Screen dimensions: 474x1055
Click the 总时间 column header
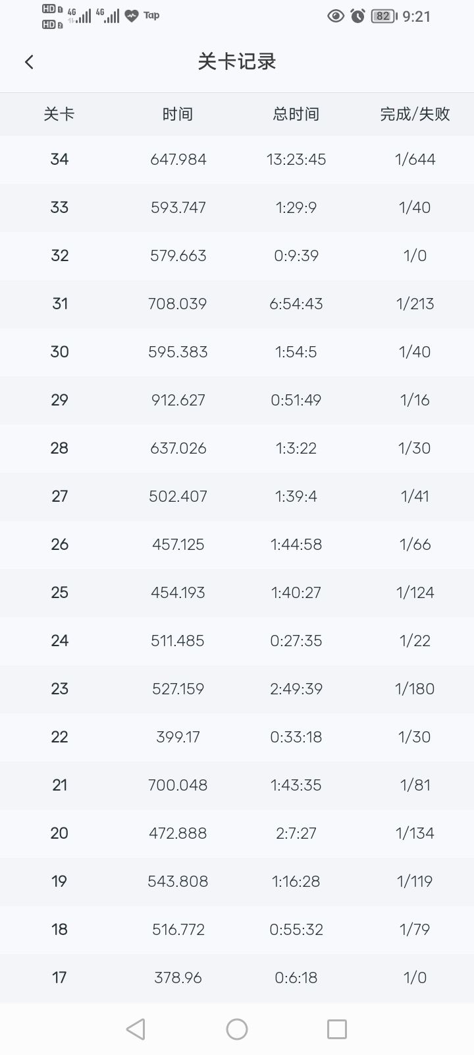(x=296, y=114)
